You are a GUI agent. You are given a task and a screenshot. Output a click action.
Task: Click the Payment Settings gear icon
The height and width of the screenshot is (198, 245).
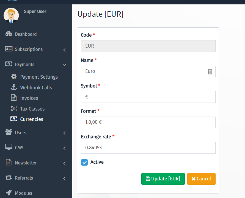pos(14,76)
